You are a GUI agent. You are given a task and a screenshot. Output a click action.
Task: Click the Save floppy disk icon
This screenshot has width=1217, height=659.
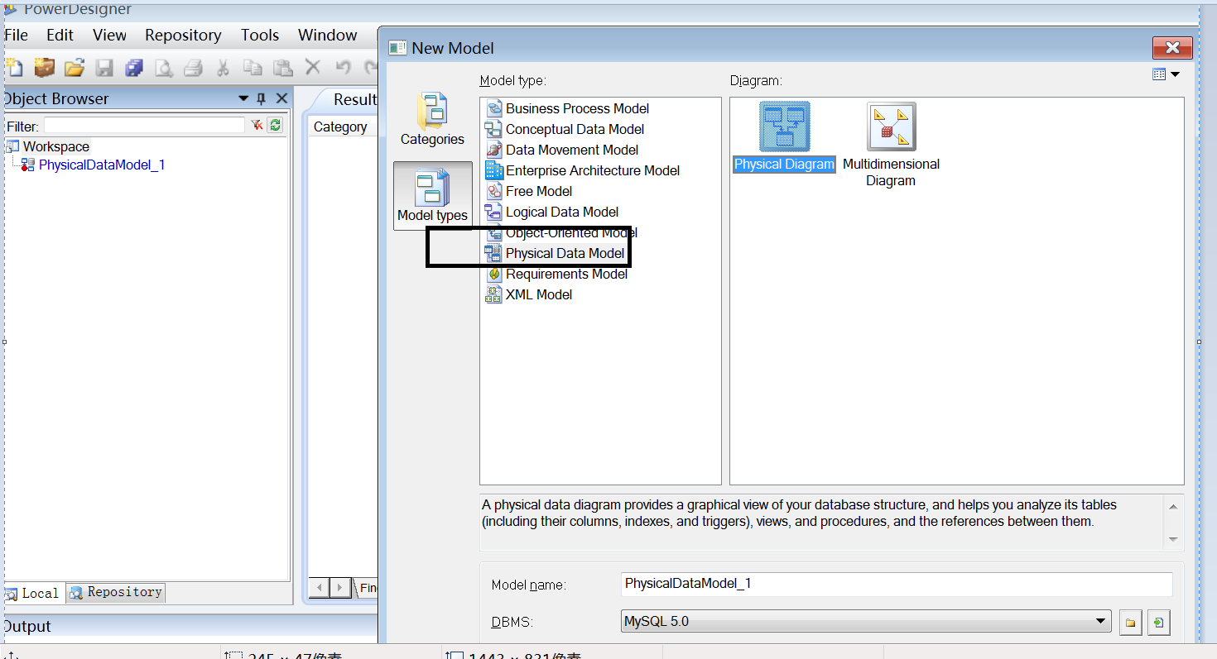coord(104,68)
